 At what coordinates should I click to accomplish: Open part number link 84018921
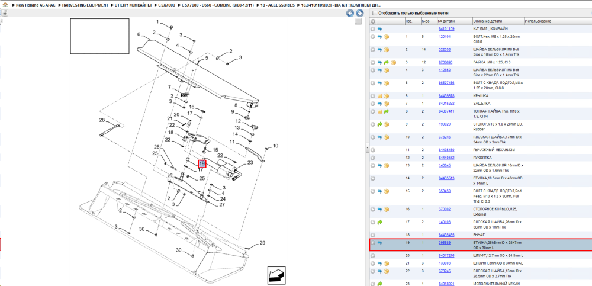446,284
